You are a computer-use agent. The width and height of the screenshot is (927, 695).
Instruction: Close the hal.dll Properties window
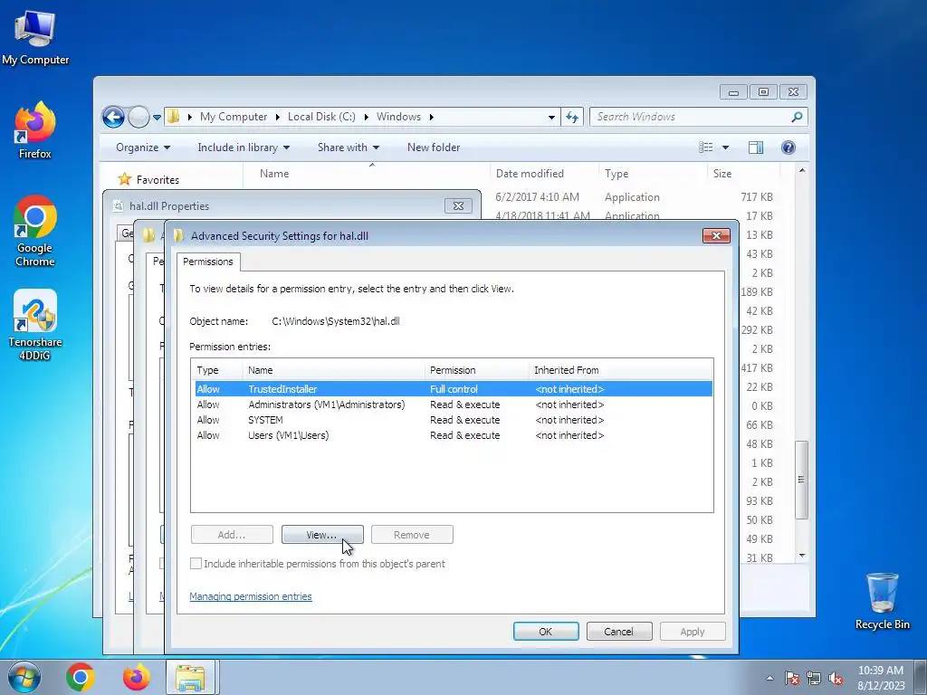tap(458, 205)
